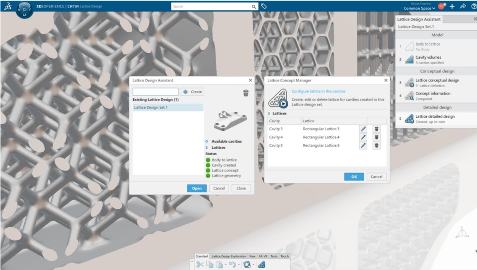Viewport: 477px width, 270px height.
Task: Click the trash icon in Lattice Design Assistant dialog
Action: (x=246, y=93)
